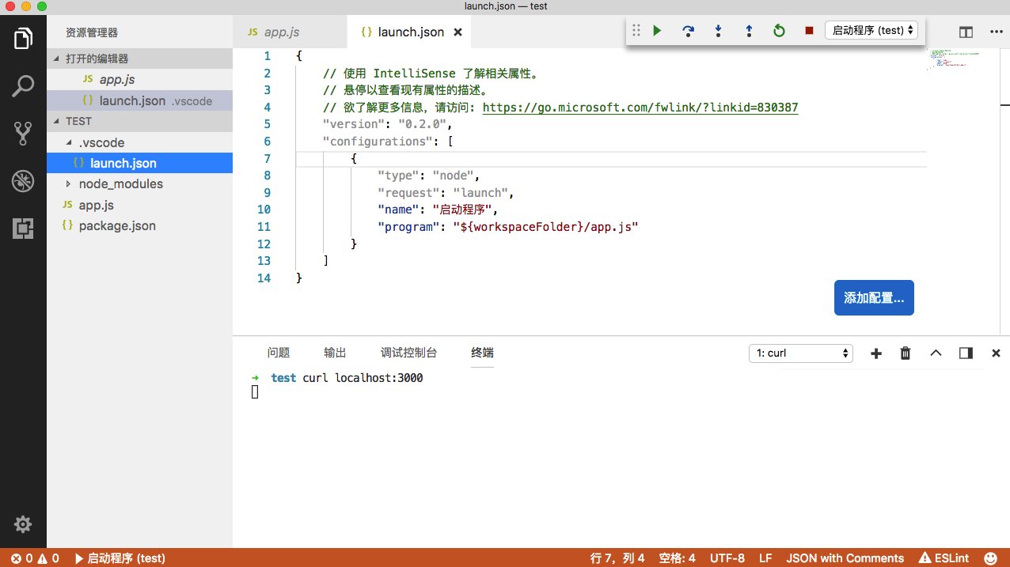
Task: Open the Manage gear settings icon
Action: click(x=23, y=524)
